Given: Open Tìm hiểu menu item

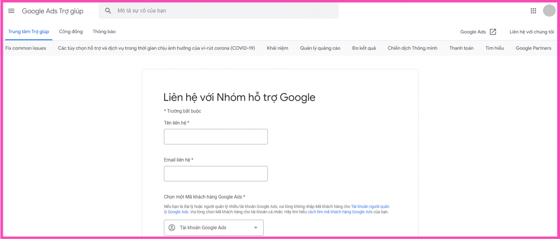Looking at the screenshot, I should coord(494,48).
